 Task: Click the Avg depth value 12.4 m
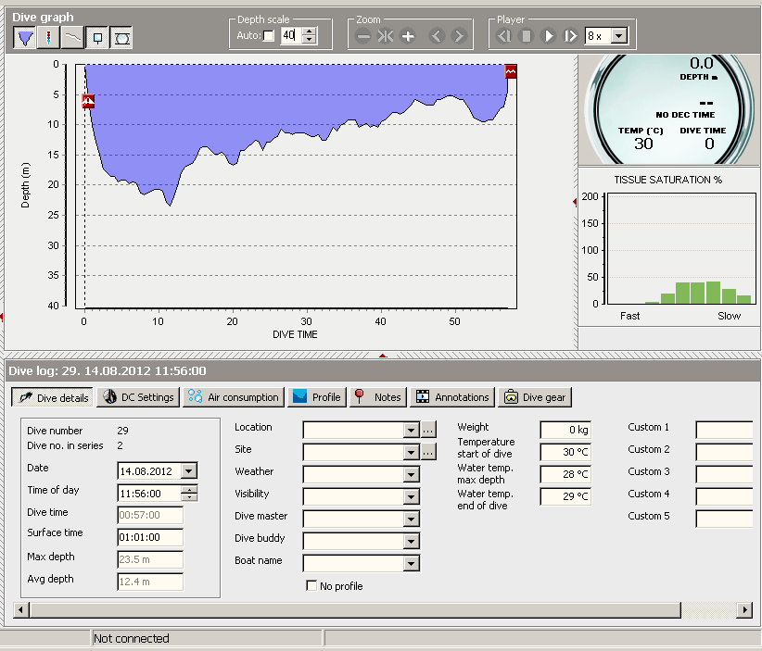point(150,582)
